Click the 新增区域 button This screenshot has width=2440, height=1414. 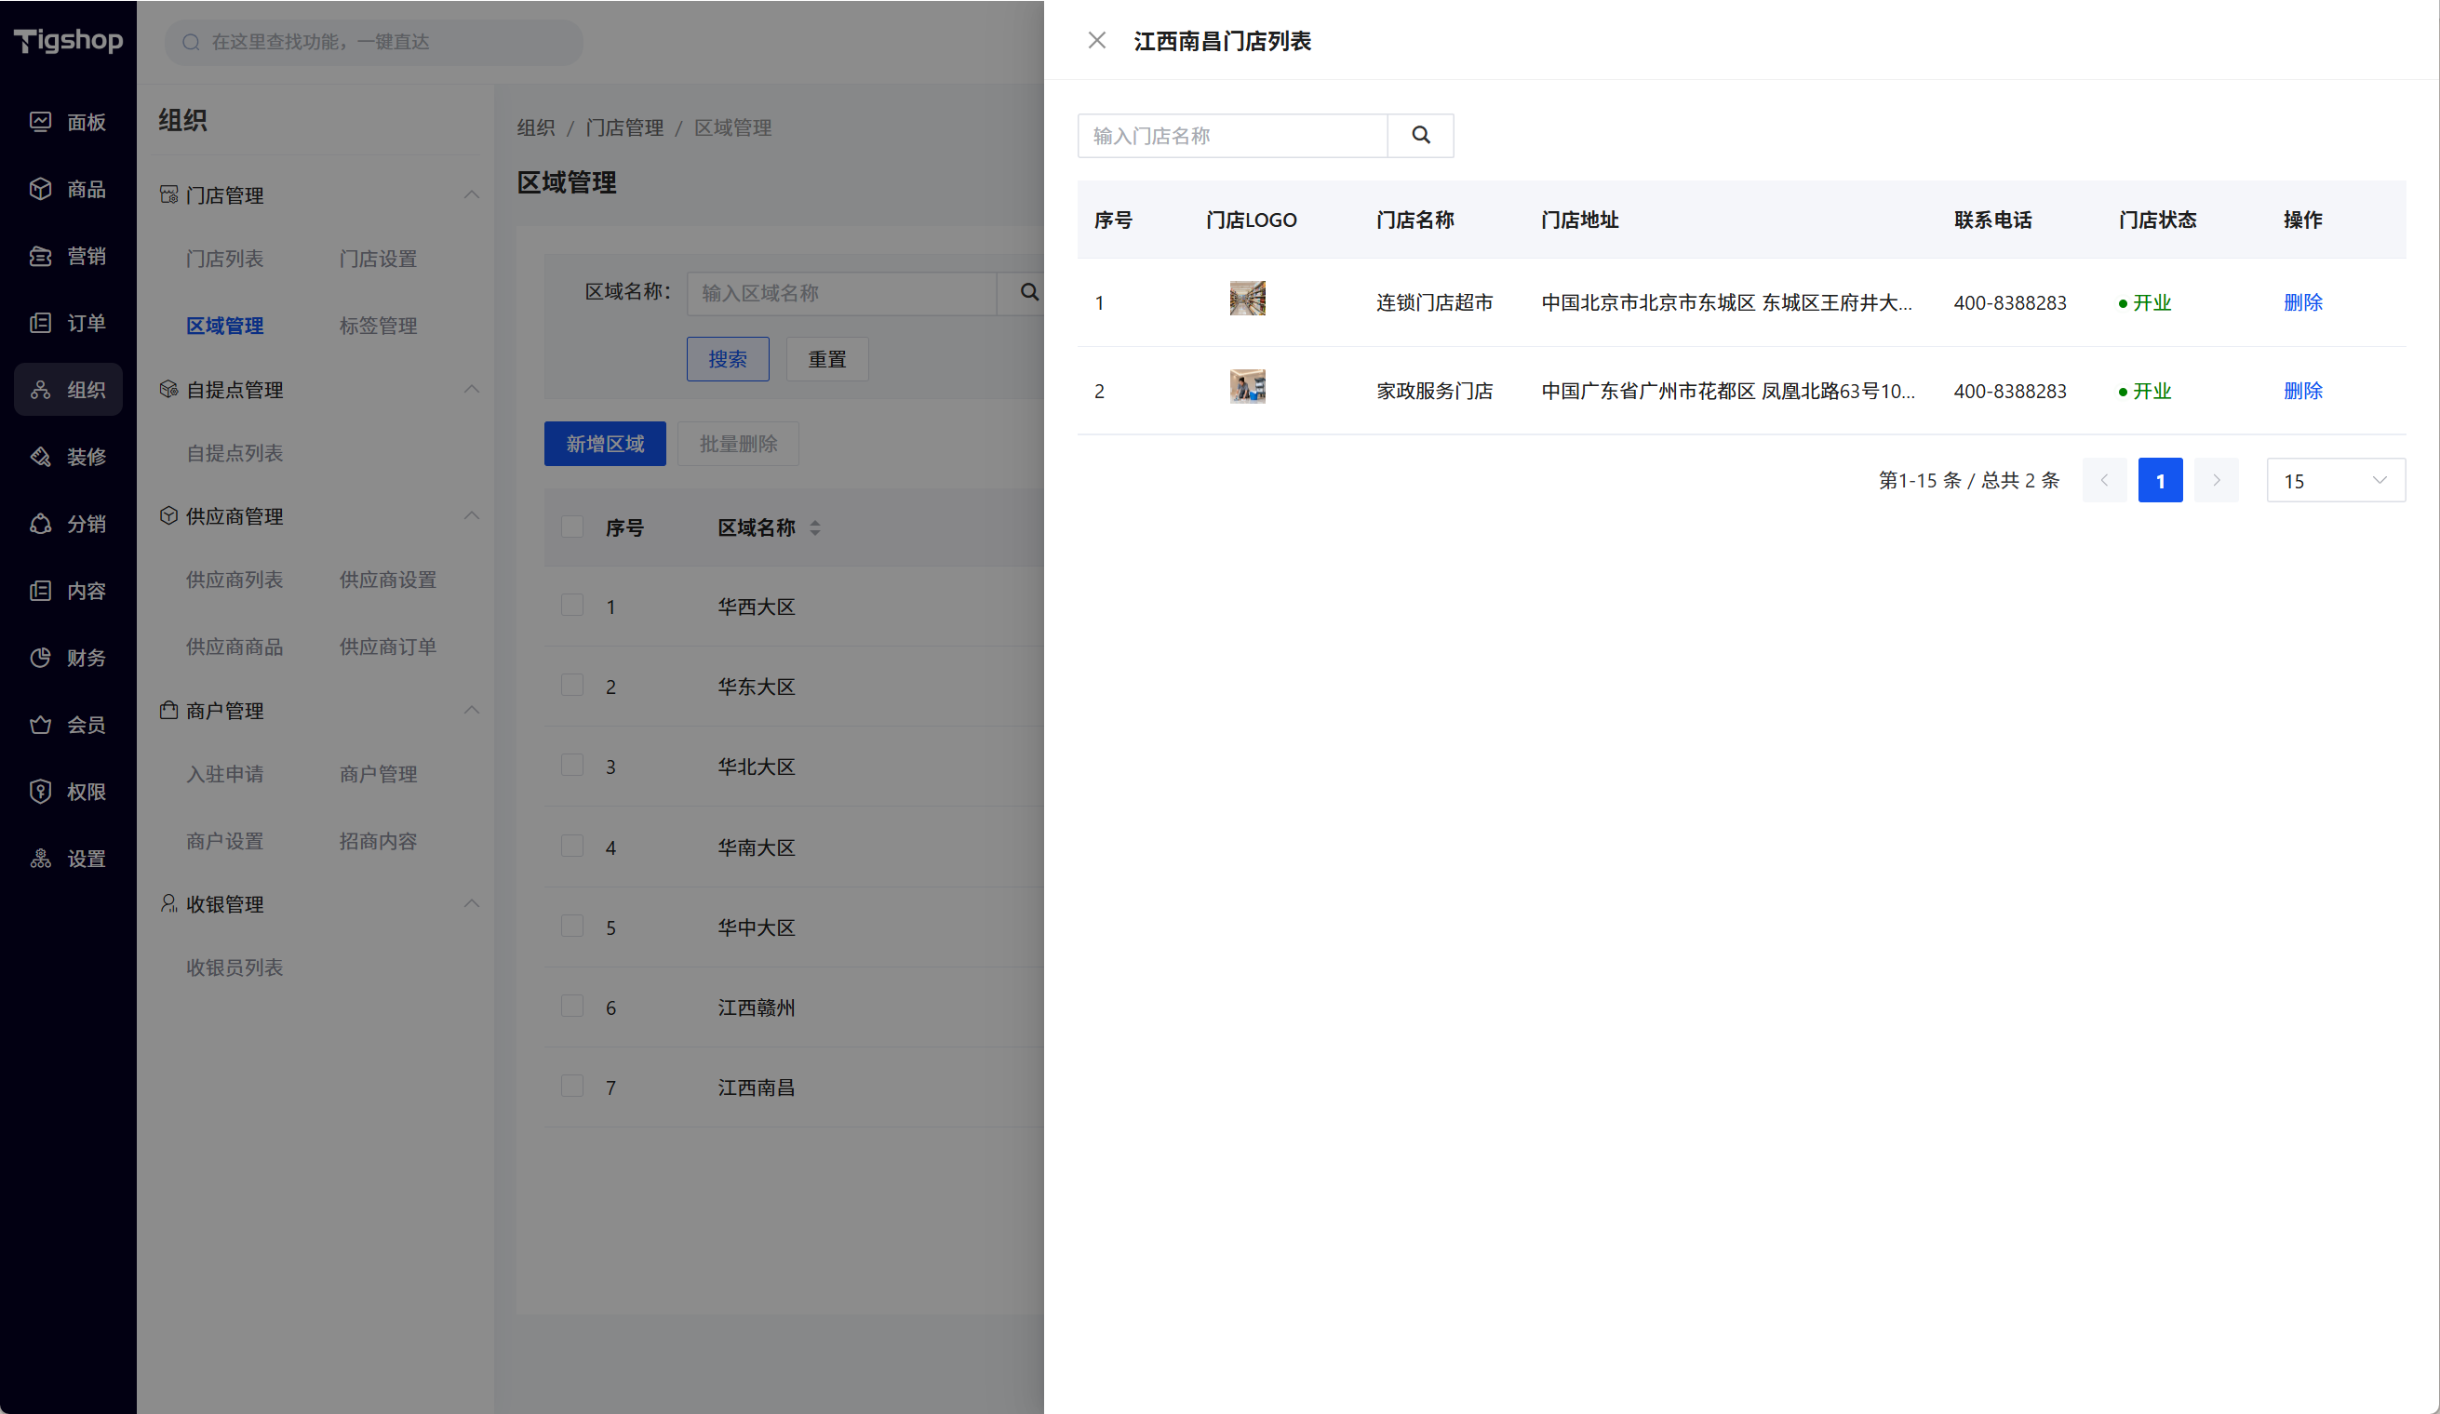(x=604, y=443)
